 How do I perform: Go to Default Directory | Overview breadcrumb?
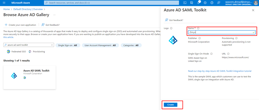point(28,9)
